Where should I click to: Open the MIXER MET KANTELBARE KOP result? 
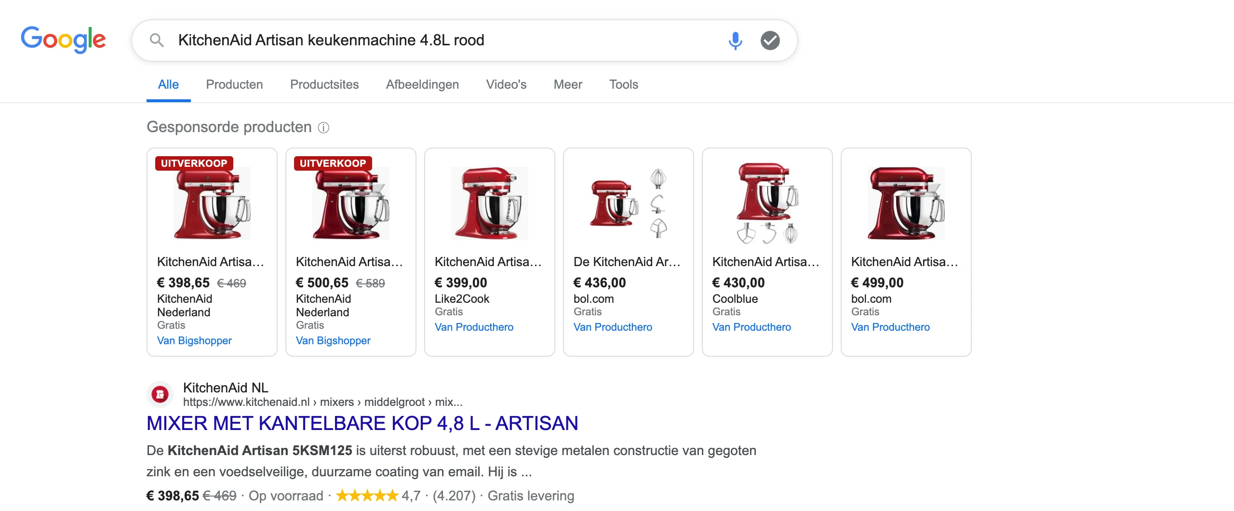[362, 423]
